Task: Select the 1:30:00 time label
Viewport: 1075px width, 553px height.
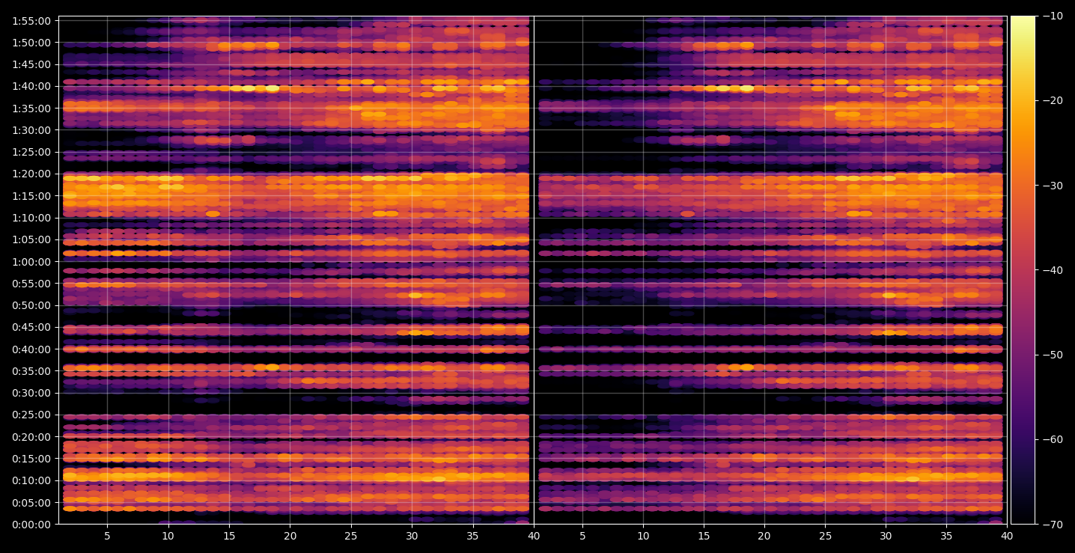Action: click(31, 130)
